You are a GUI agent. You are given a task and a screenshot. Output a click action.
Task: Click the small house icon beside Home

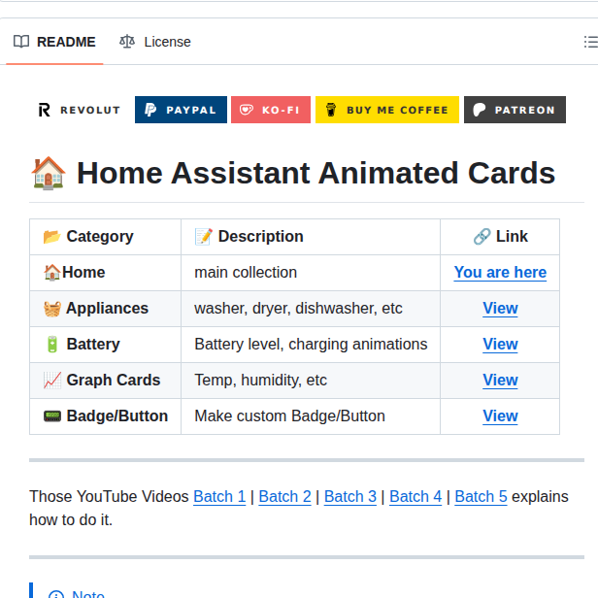52,272
